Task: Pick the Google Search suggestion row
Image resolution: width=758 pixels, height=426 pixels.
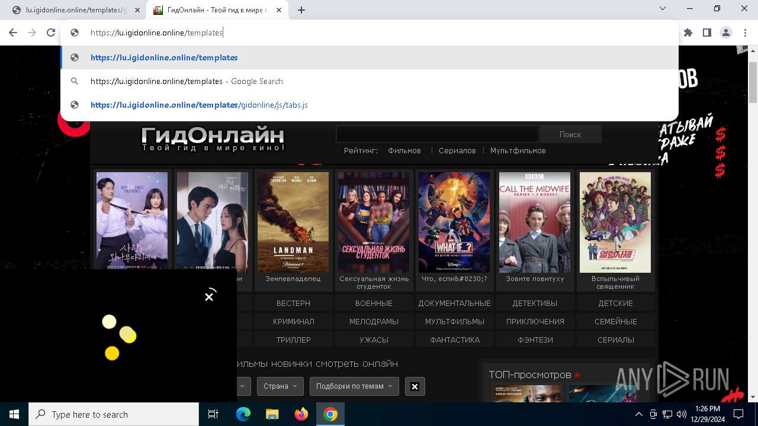Action: [x=370, y=81]
